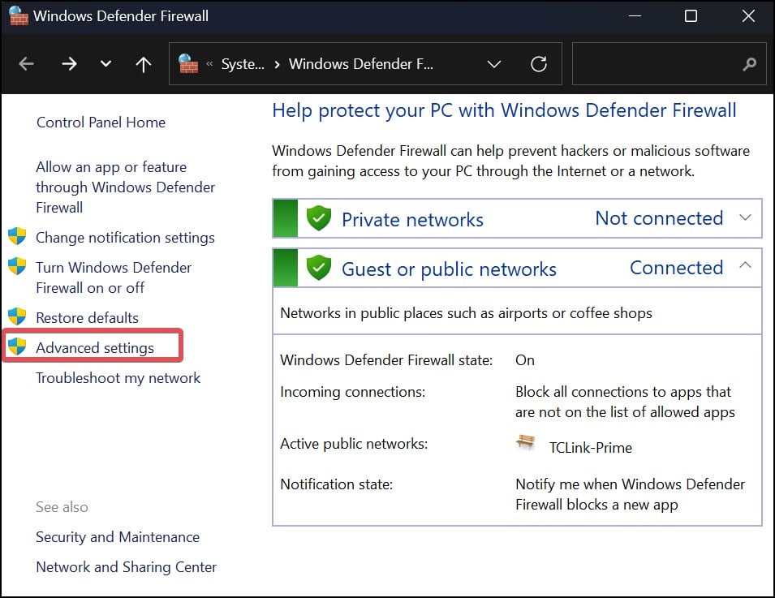Open address bar history dropdown
Screen dimensions: 775x598
click(x=494, y=64)
